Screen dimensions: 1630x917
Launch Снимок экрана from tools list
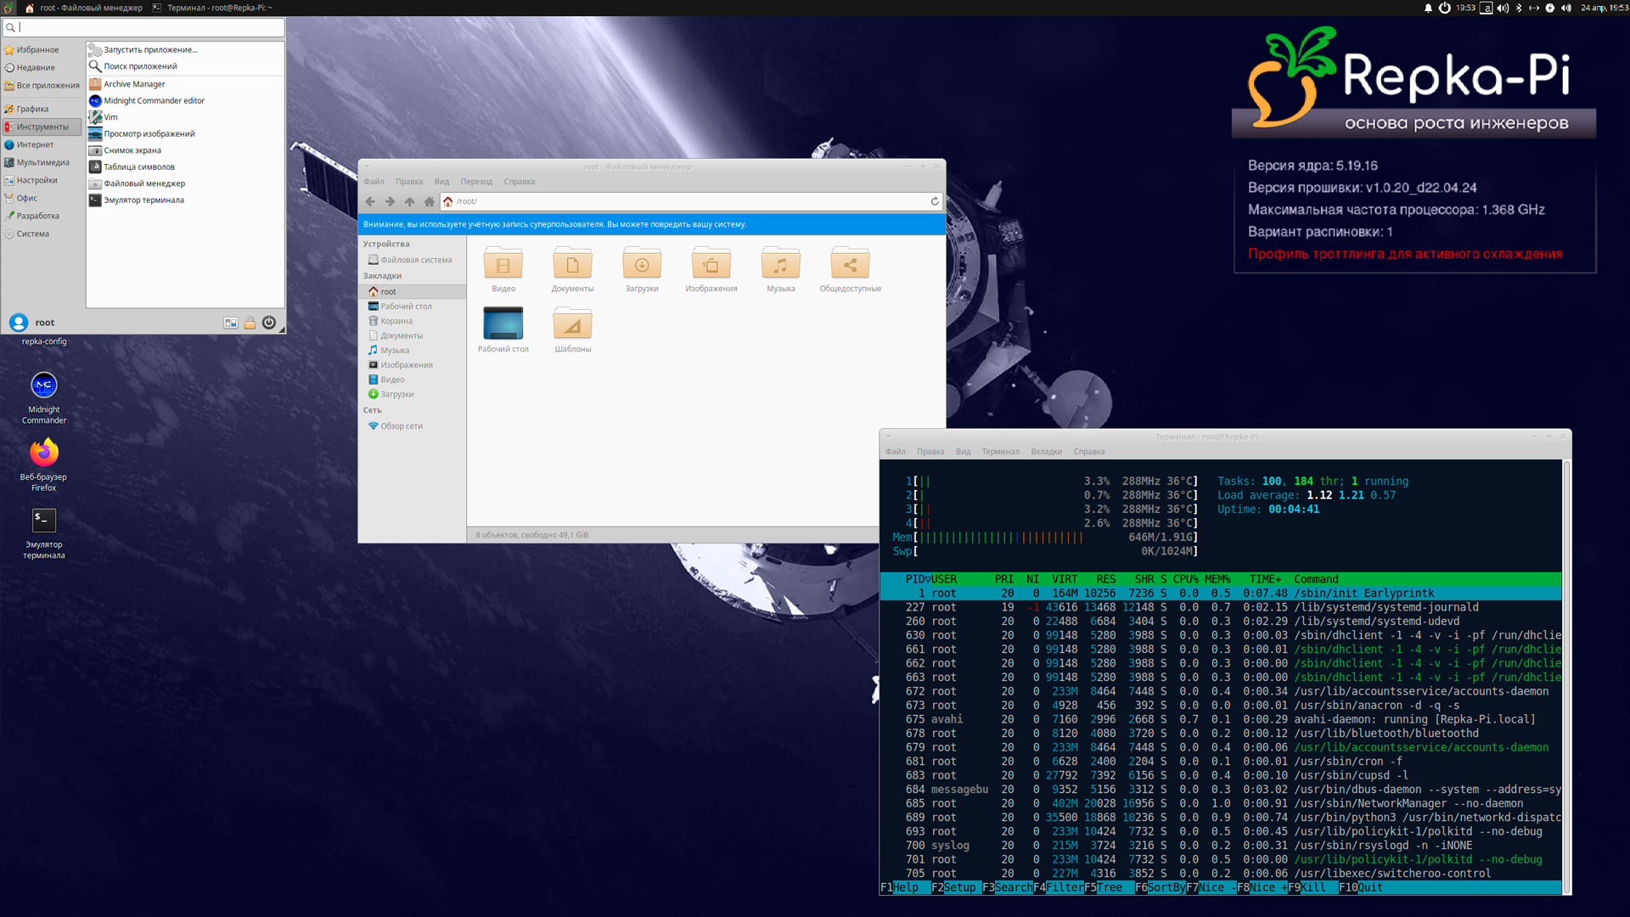coord(132,150)
